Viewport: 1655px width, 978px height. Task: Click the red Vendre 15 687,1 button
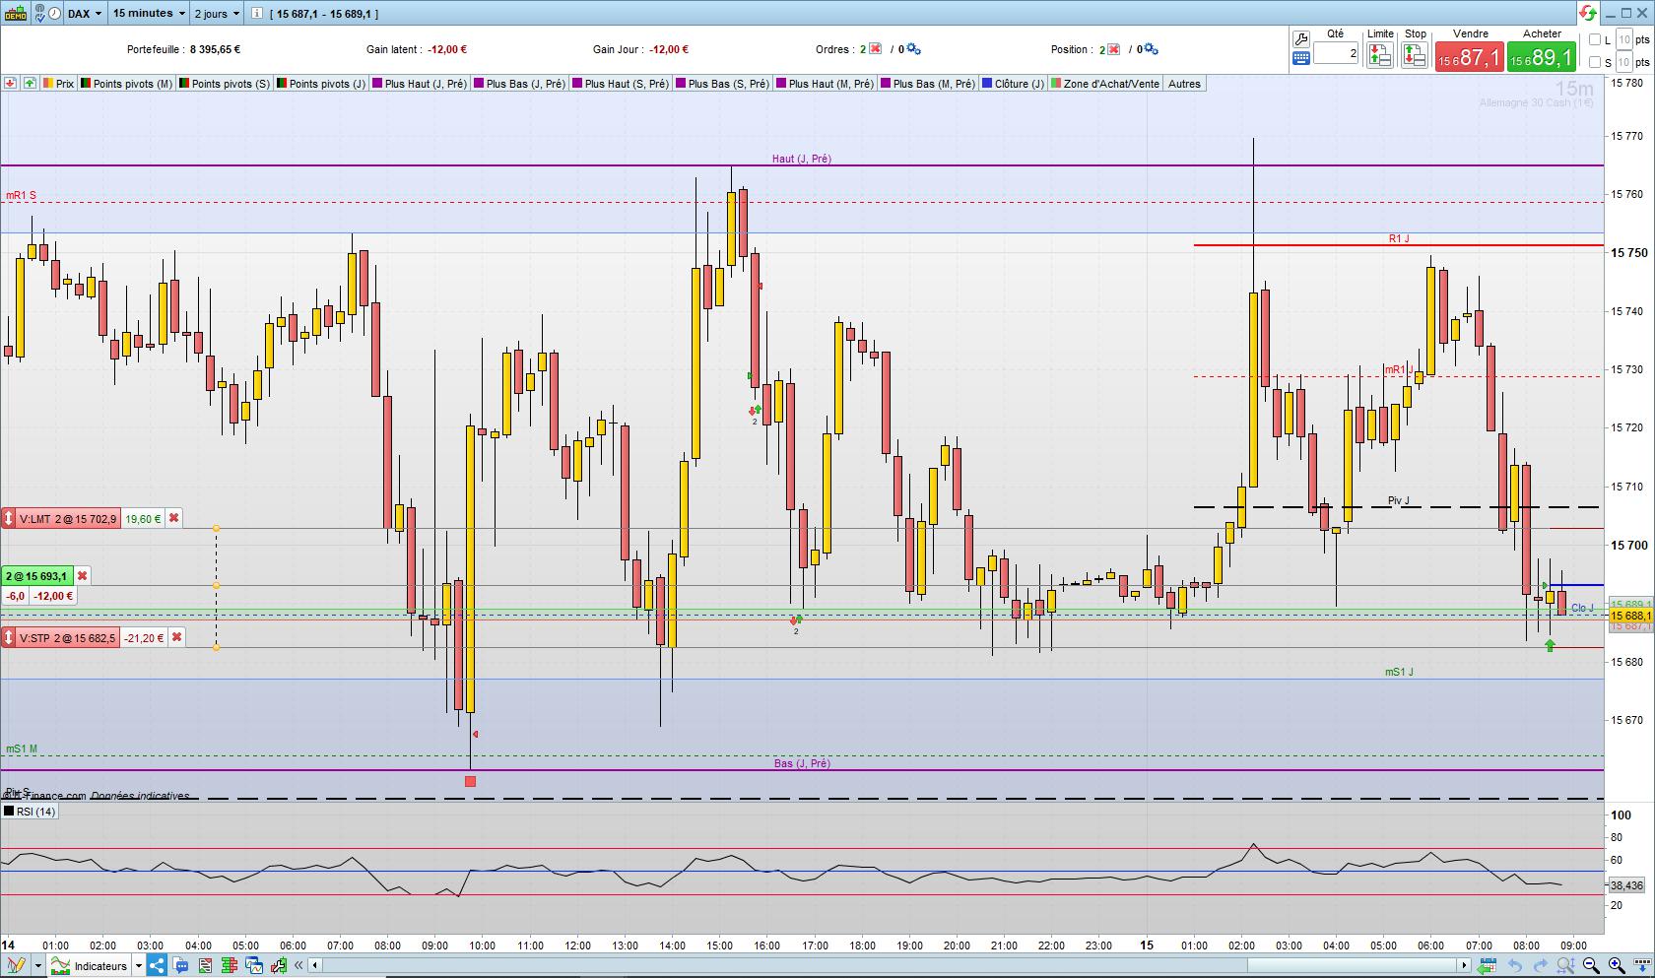point(1469,57)
